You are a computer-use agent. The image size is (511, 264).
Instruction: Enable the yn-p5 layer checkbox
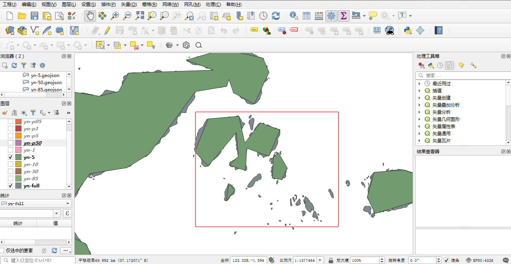click(11, 136)
